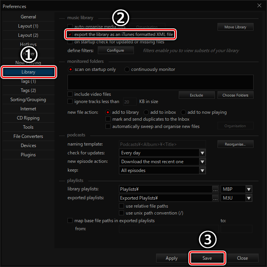
Task: Enable automatically sweep and organise new files
Action: 108,126
